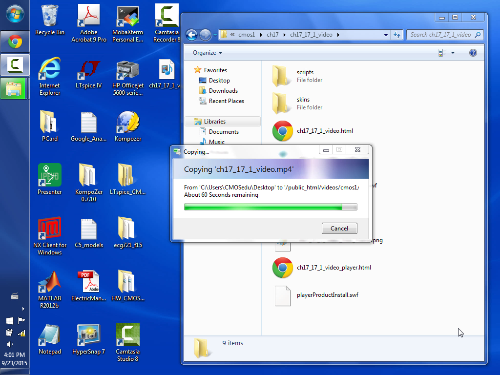Open the Organize dropdown menu
Screen dimensions: 500x375
[x=208, y=53]
